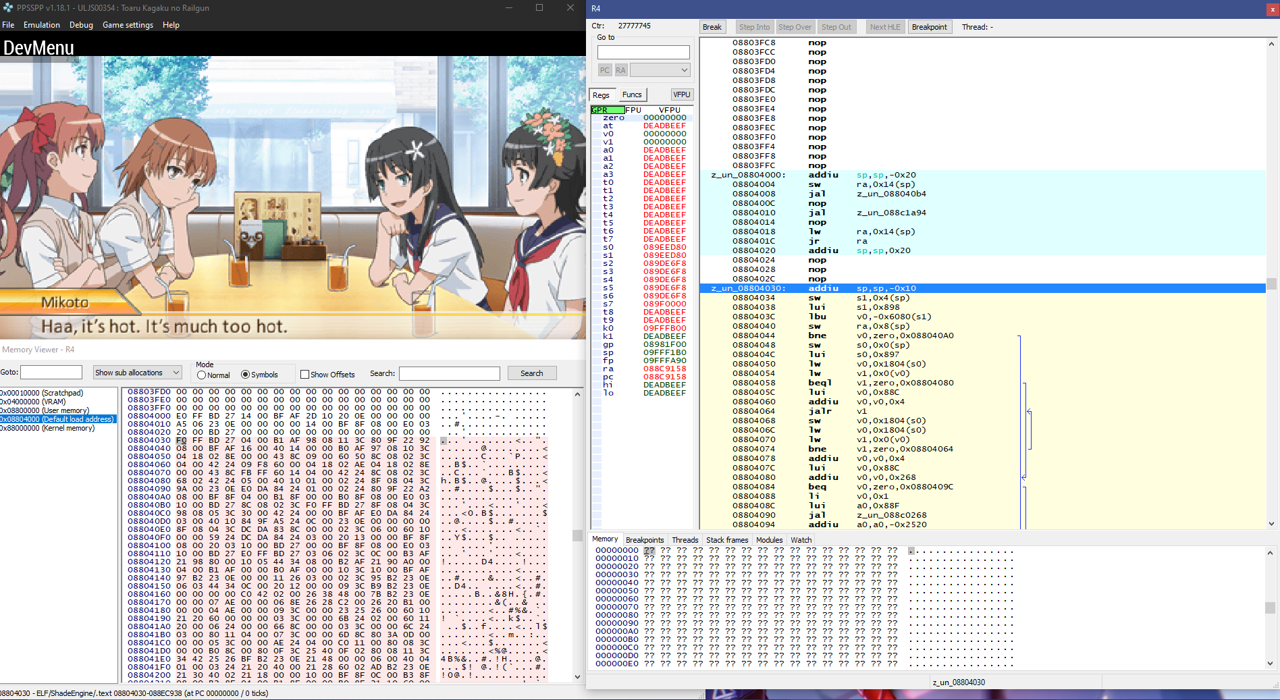
Task: Click the Breakpoint button
Action: pyautogui.click(x=930, y=27)
